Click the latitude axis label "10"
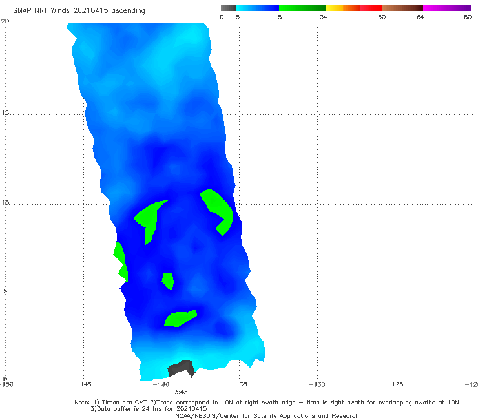 (x=5, y=202)
